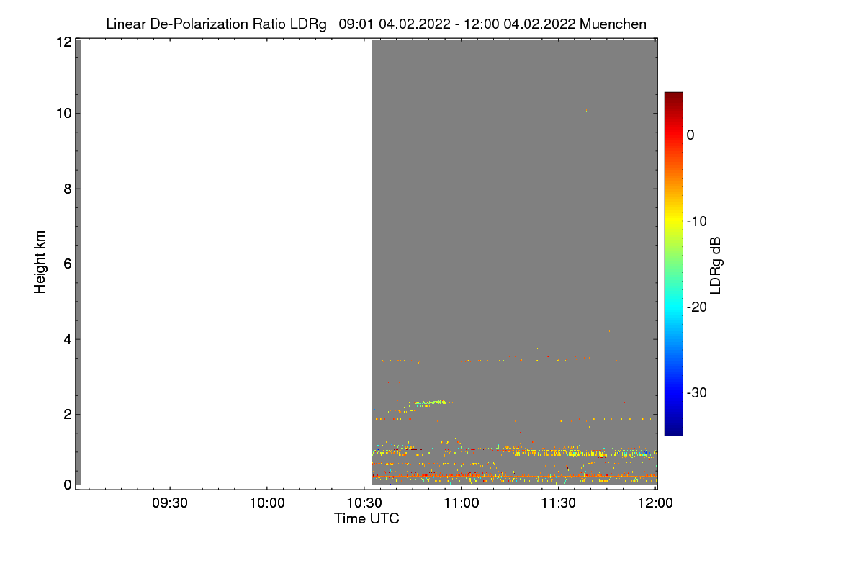Click the cyan region of the colorbar

pos(673,307)
